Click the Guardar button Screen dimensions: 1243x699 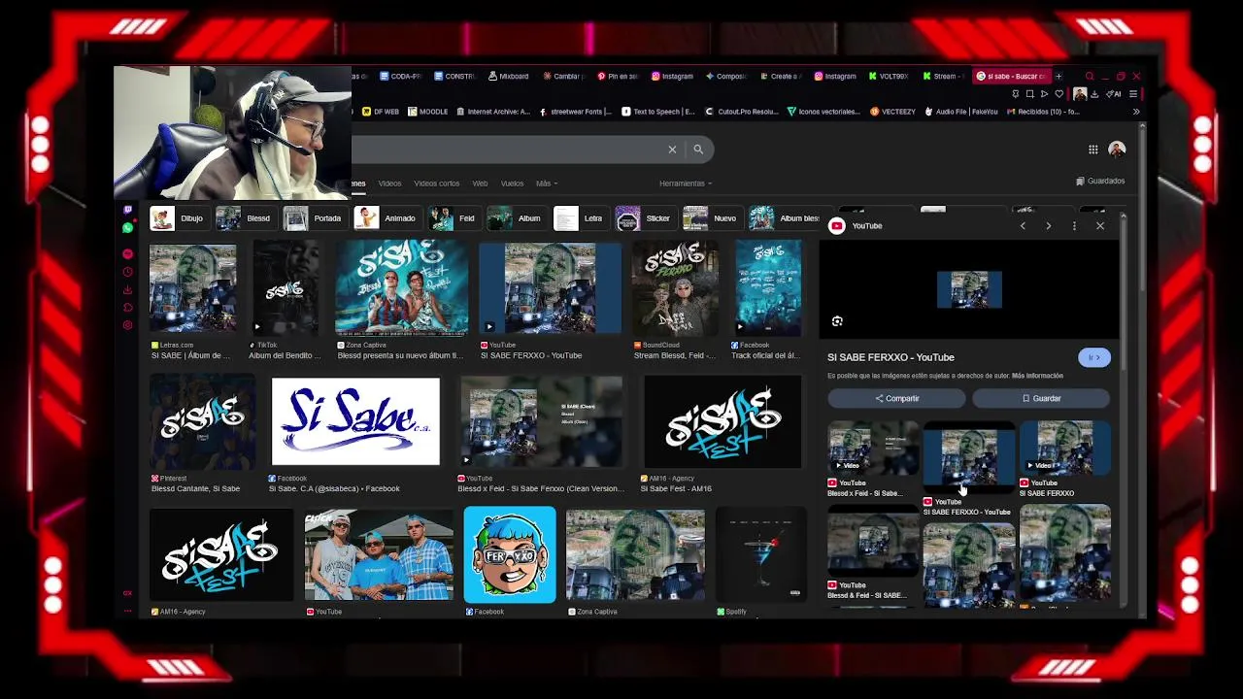pos(1041,398)
